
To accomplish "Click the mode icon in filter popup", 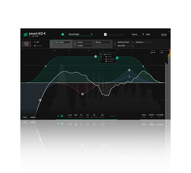I will [x=101, y=54].
